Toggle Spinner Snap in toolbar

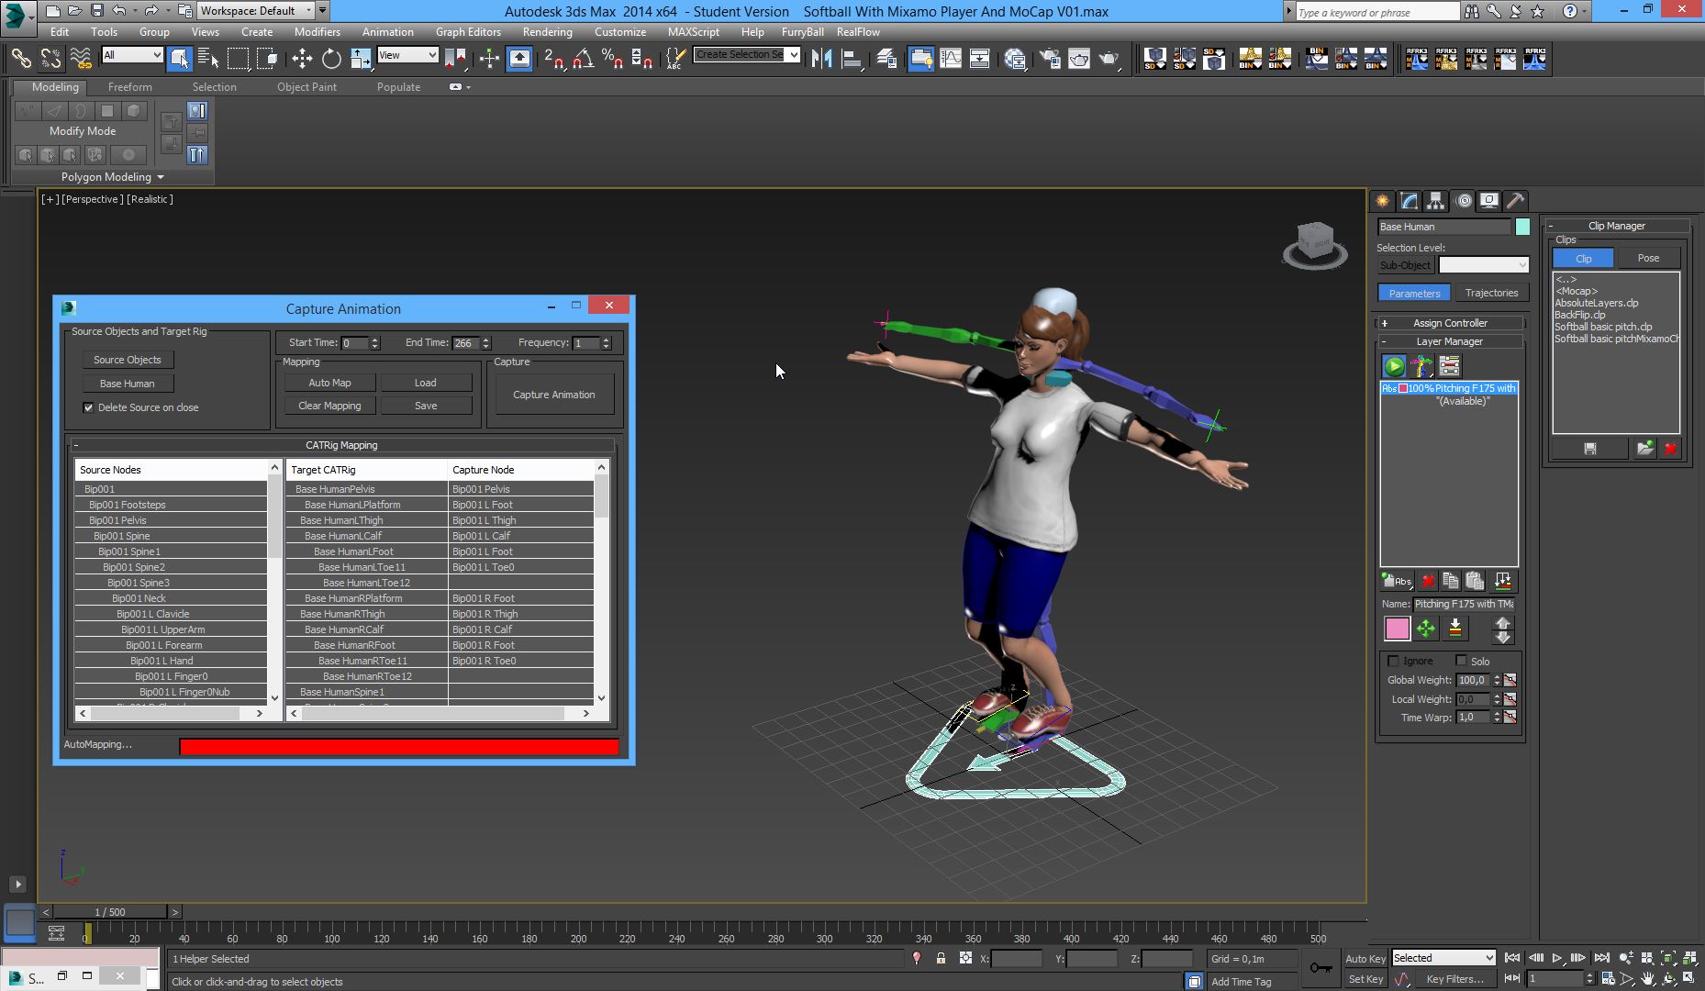point(642,59)
